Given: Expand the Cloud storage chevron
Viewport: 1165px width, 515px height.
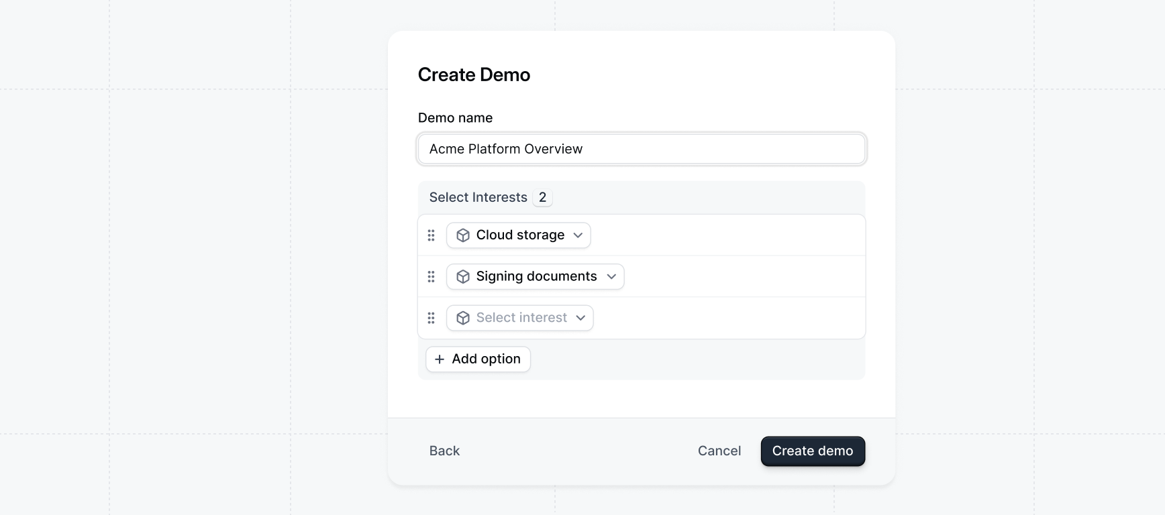Looking at the screenshot, I should 578,235.
